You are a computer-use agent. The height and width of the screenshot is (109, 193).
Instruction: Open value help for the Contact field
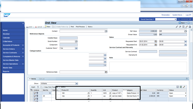(106, 31)
